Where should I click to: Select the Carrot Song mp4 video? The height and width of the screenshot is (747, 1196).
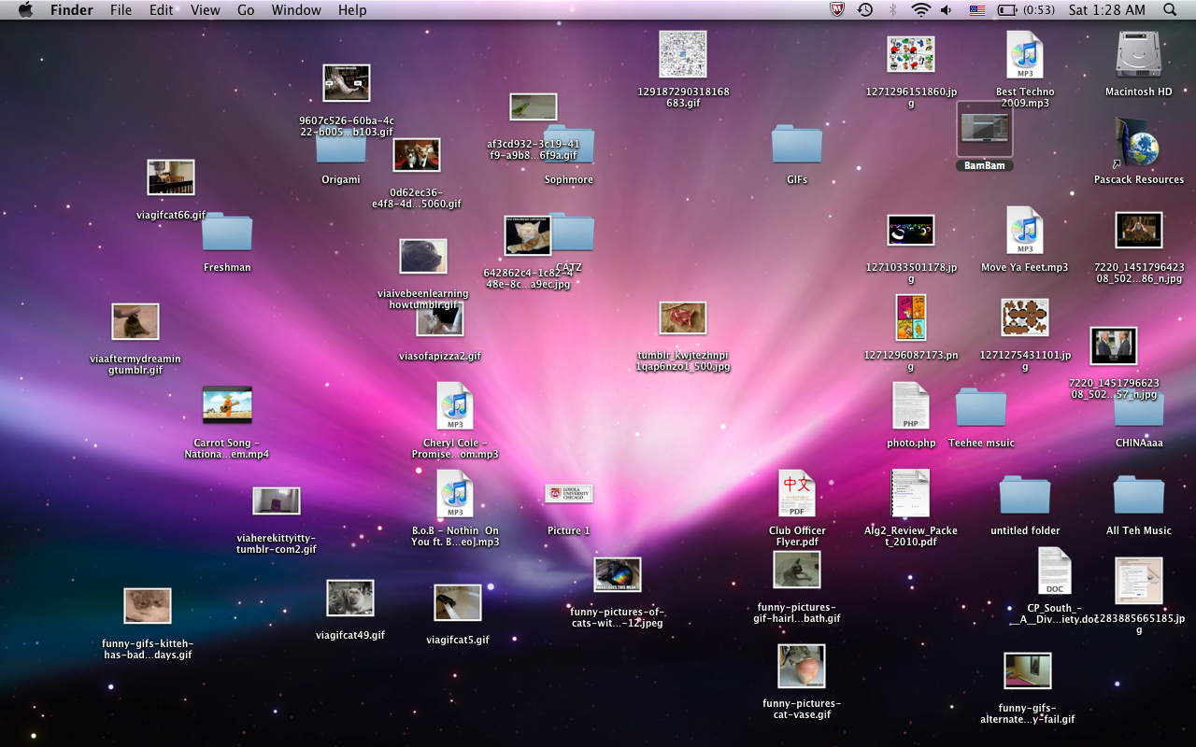point(227,405)
